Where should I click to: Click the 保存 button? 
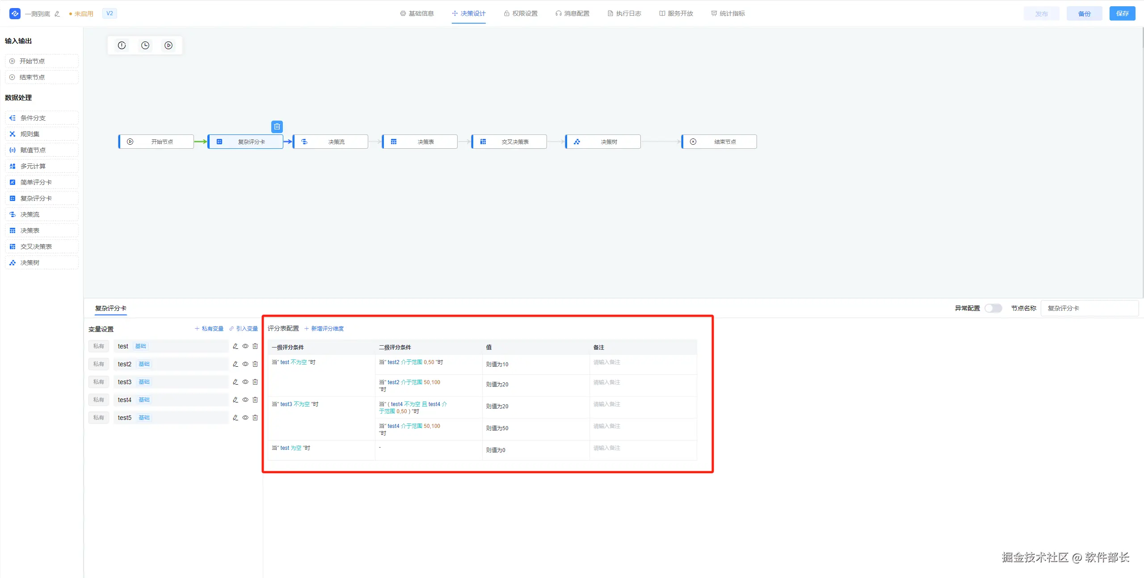(x=1122, y=13)
